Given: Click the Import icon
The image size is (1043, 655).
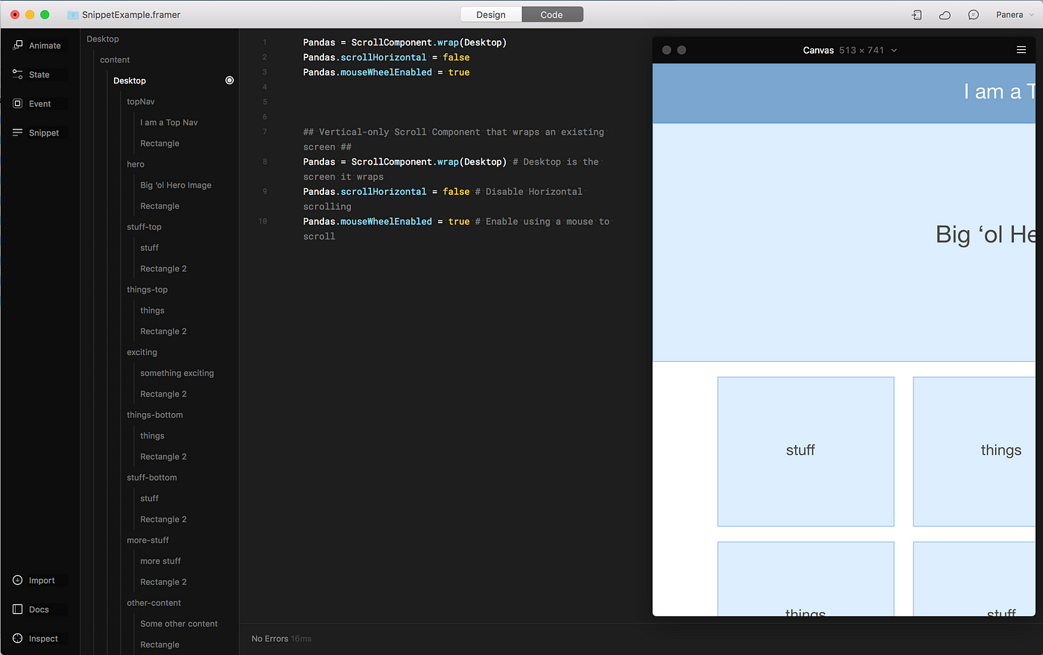Looking at the screenshot, I should (x=18, y=581).
